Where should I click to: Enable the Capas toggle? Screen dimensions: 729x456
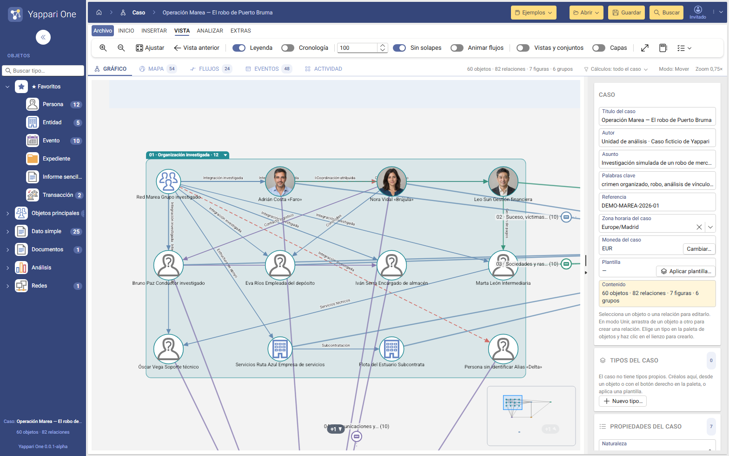point(599,48)
